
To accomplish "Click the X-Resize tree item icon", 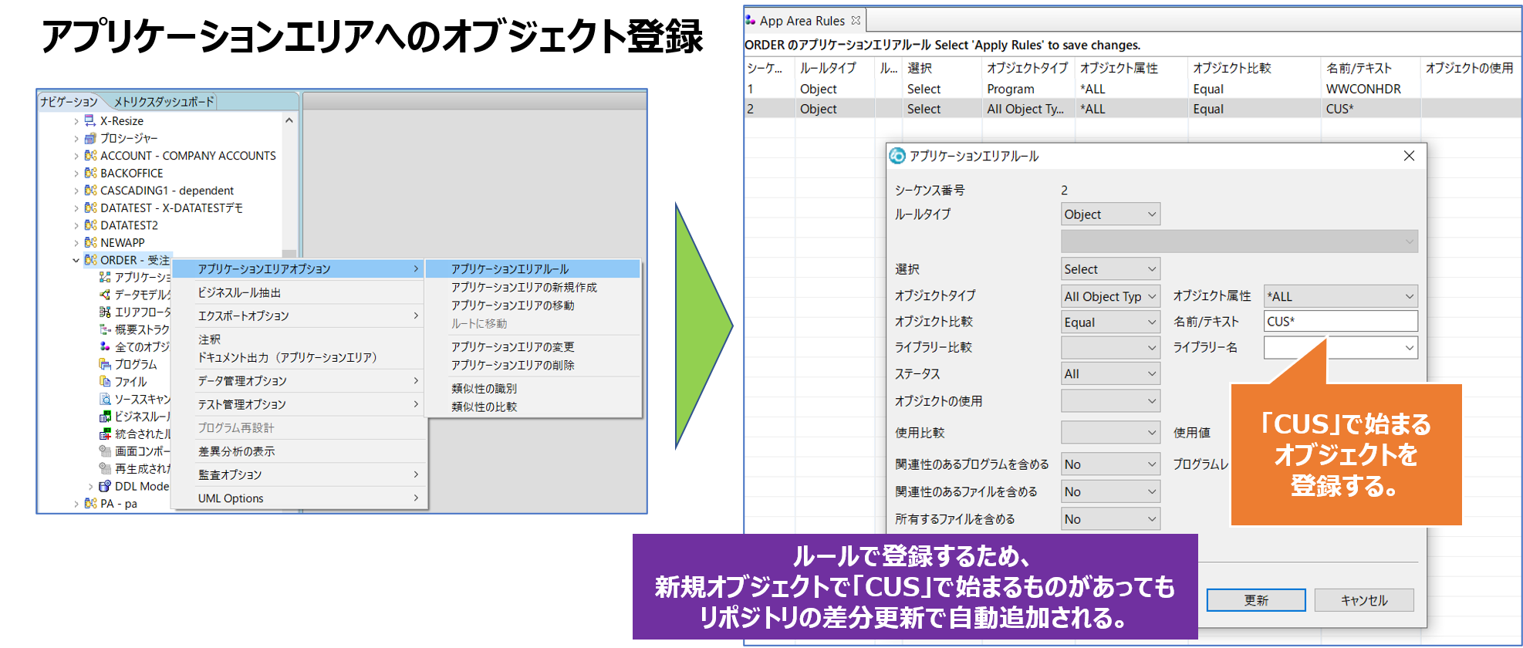I will point(90,120).
